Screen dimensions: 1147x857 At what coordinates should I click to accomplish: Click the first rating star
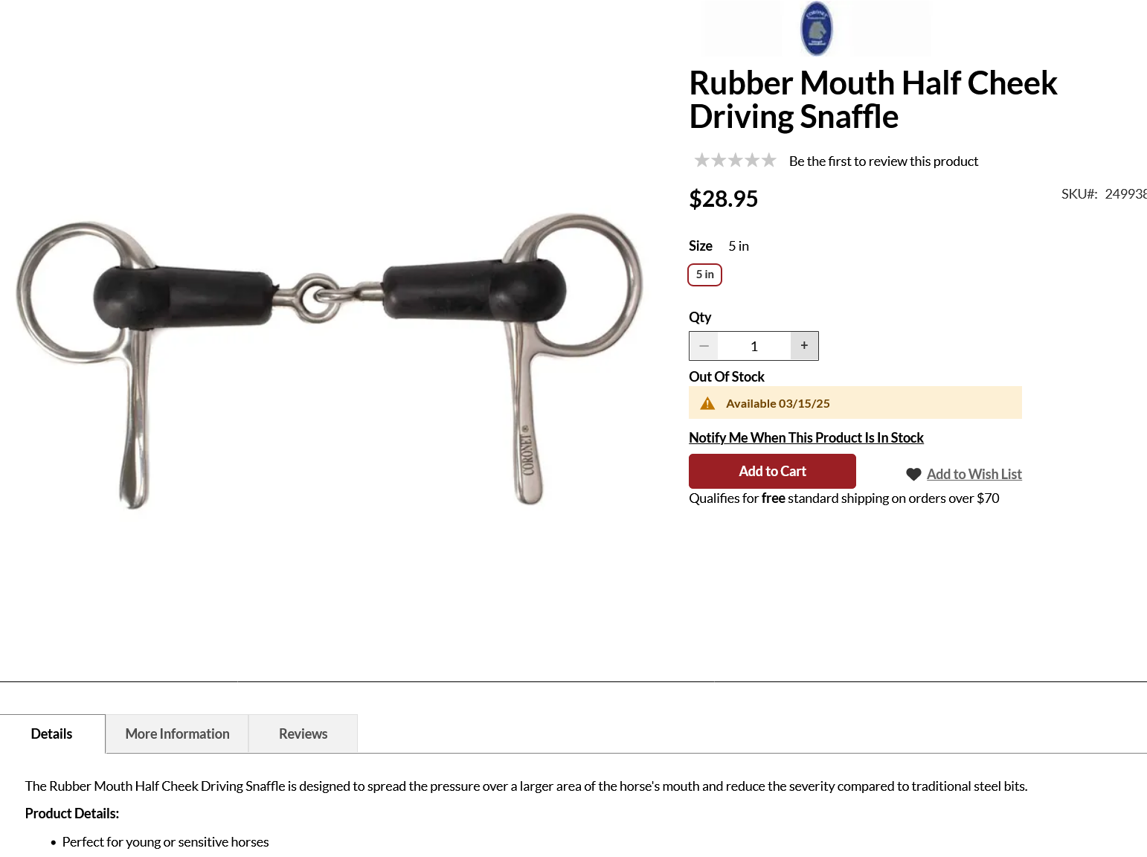tap(701, 160)
